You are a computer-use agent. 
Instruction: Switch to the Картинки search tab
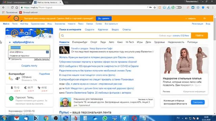[x=103, y=30]
